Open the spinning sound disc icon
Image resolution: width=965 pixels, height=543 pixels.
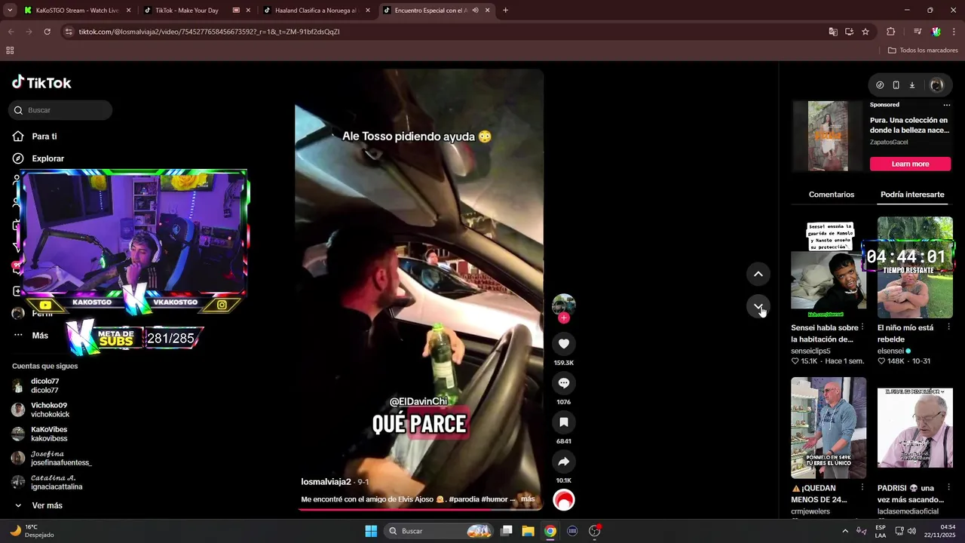point(563,500)
